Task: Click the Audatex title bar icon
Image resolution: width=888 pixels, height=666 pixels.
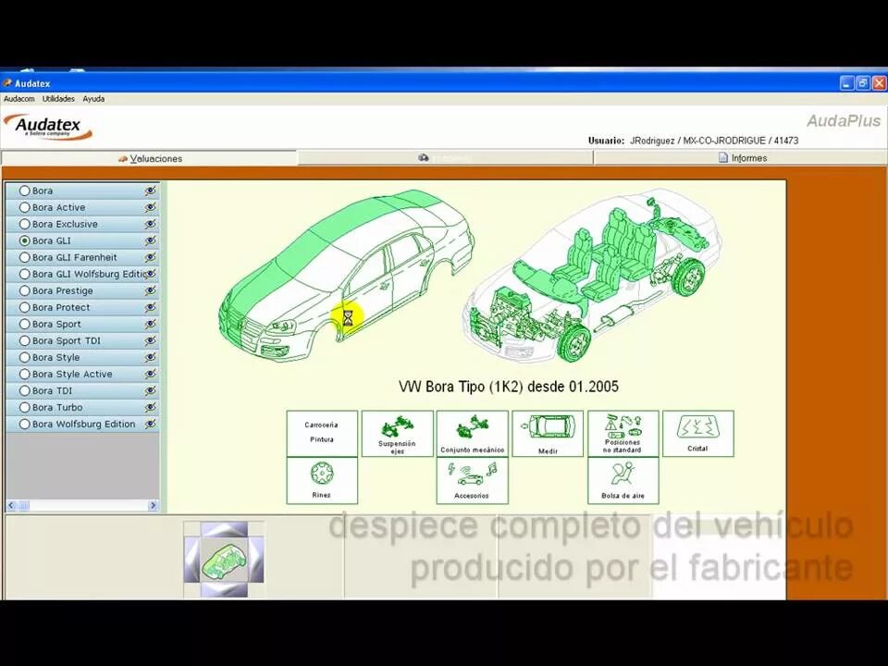Action: coord(7,83)
